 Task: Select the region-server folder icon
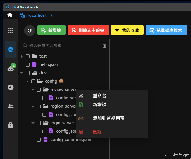[x=46, y=106]
